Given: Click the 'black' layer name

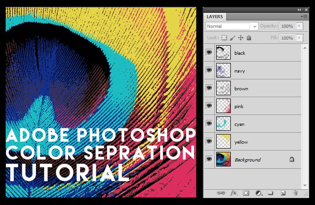Looking at the screenshot, I should [x=240, y=53].
